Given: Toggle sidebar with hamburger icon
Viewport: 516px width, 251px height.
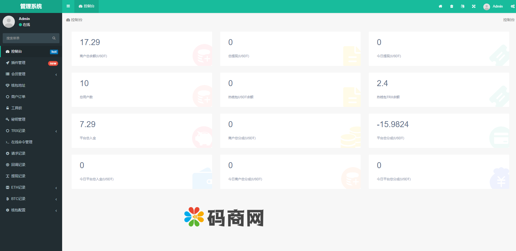Looking at the screenshot, I should coord(68,6).
